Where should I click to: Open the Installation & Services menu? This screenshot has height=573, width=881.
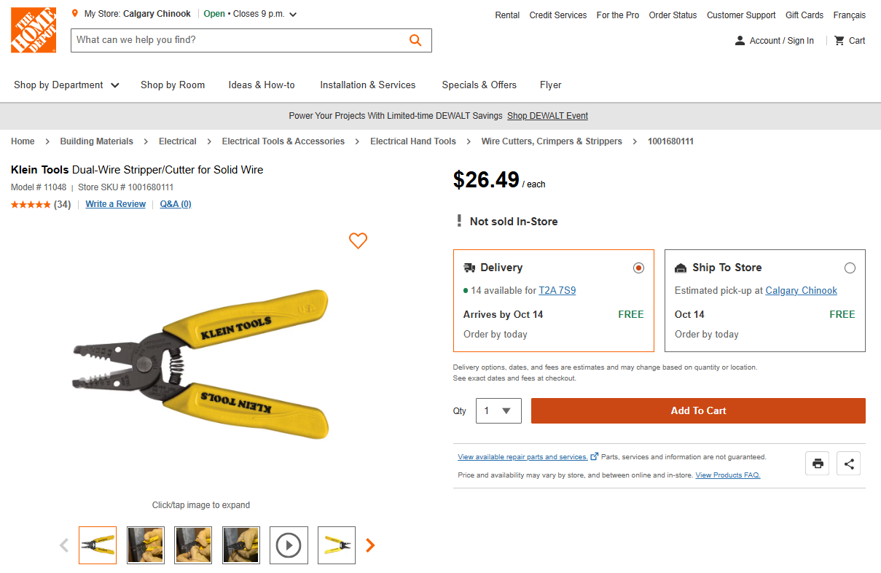367,85
